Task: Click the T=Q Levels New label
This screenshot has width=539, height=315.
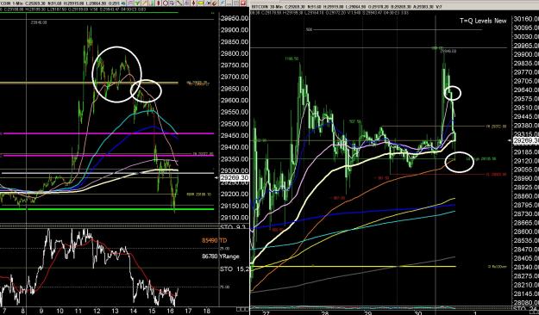Action: tap(483, 21)
